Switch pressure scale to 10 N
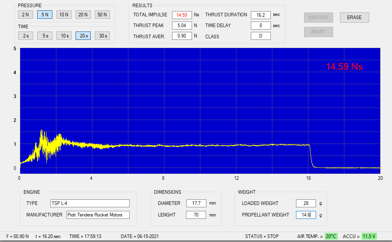This screenshot has height=242, width=392. coord(64,15)
